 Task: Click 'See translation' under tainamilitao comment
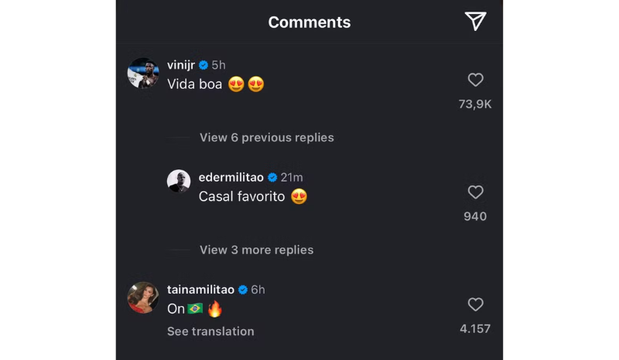coord(210,331)
